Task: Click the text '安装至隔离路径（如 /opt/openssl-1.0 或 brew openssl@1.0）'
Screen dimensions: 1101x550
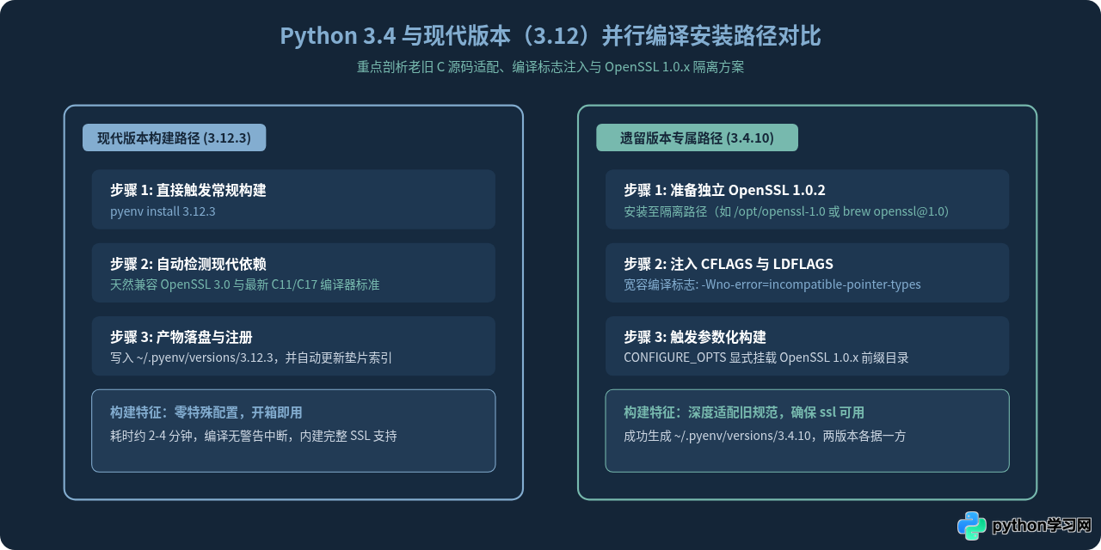Action: (x=786, y=211)
